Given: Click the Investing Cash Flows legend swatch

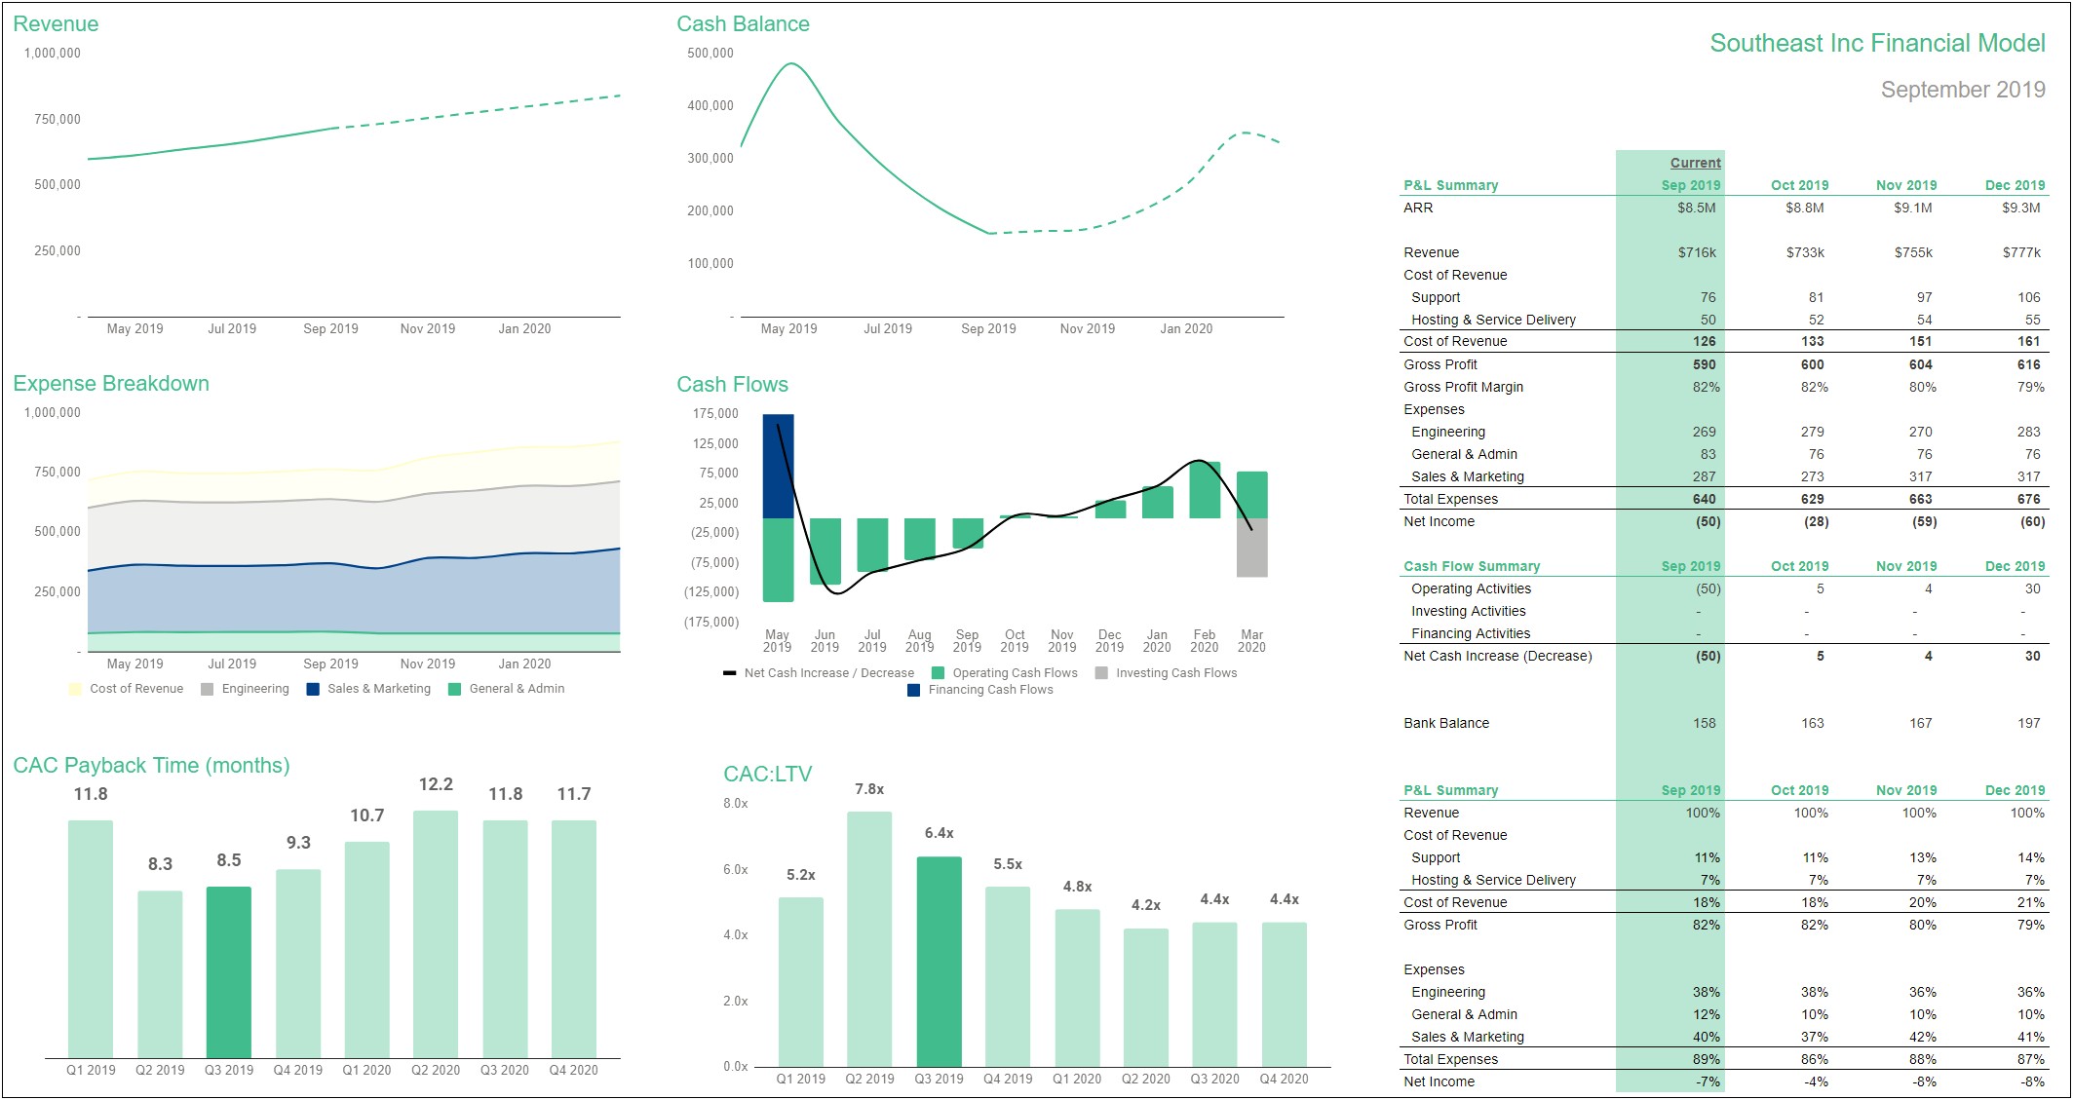Looking at the screenshot, I should [x=1101, y=673].
